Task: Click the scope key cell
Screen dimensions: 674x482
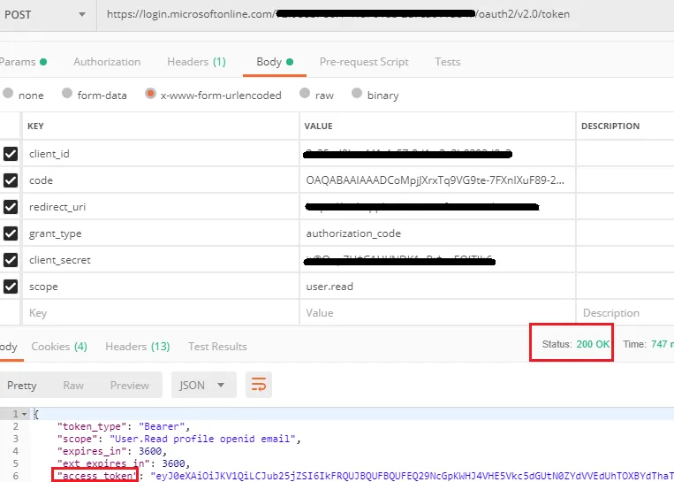Action: [161, 287]
